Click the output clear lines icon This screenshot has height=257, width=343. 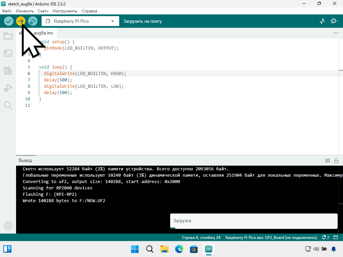click(328, 161)
